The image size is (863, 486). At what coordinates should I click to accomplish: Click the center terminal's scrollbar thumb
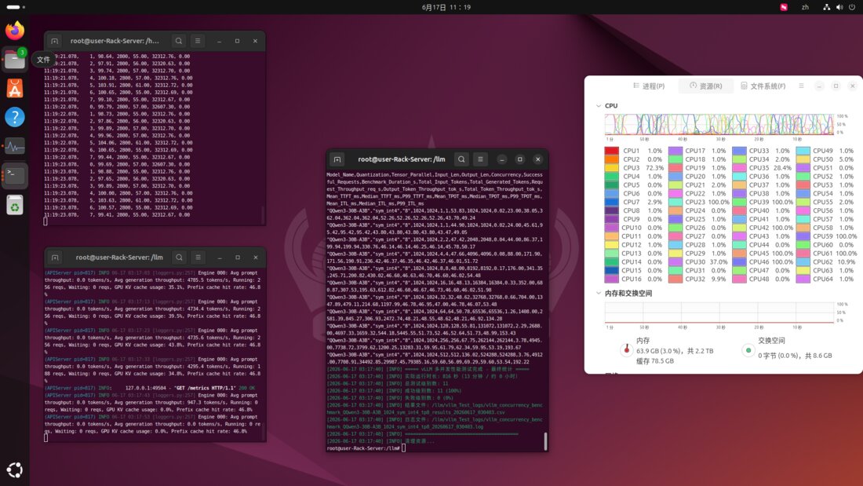(x=545, y=440)
